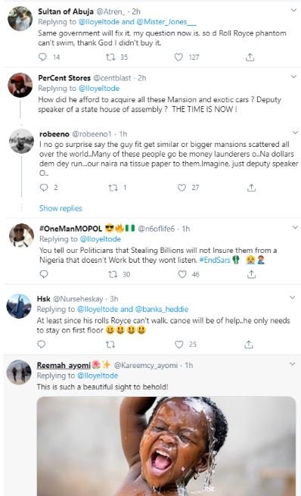Open options chevron on robeeno's reply

tap(295, 133)
